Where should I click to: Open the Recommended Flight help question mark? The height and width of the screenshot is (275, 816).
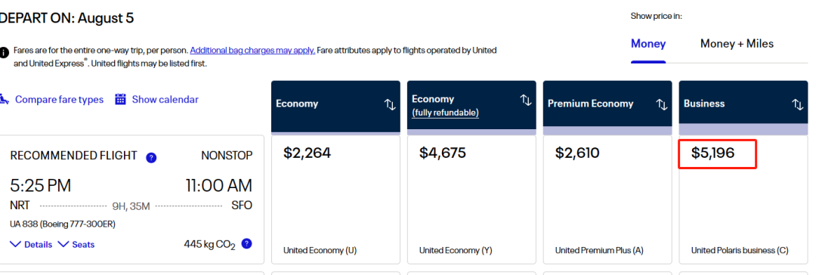coord(151,158)
